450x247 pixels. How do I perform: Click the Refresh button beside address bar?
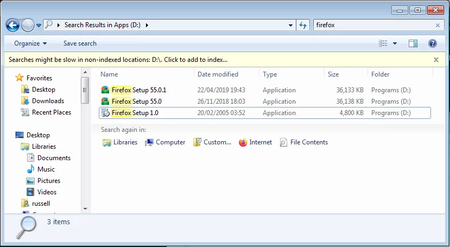[303, 25]
